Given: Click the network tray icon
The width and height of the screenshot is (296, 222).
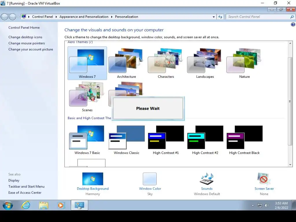Looking at the screenshot, I should (x=260, y=206).
